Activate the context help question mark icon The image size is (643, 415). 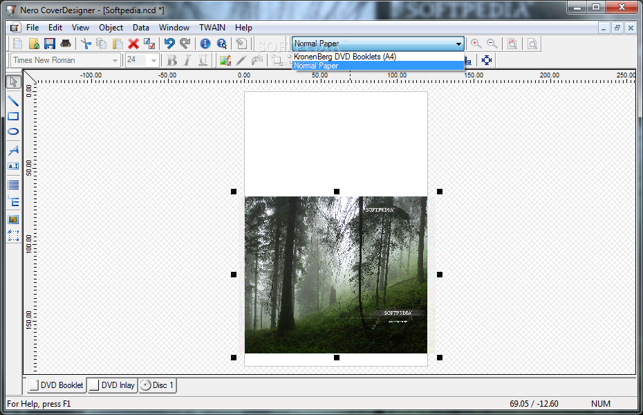coord(221,44)
